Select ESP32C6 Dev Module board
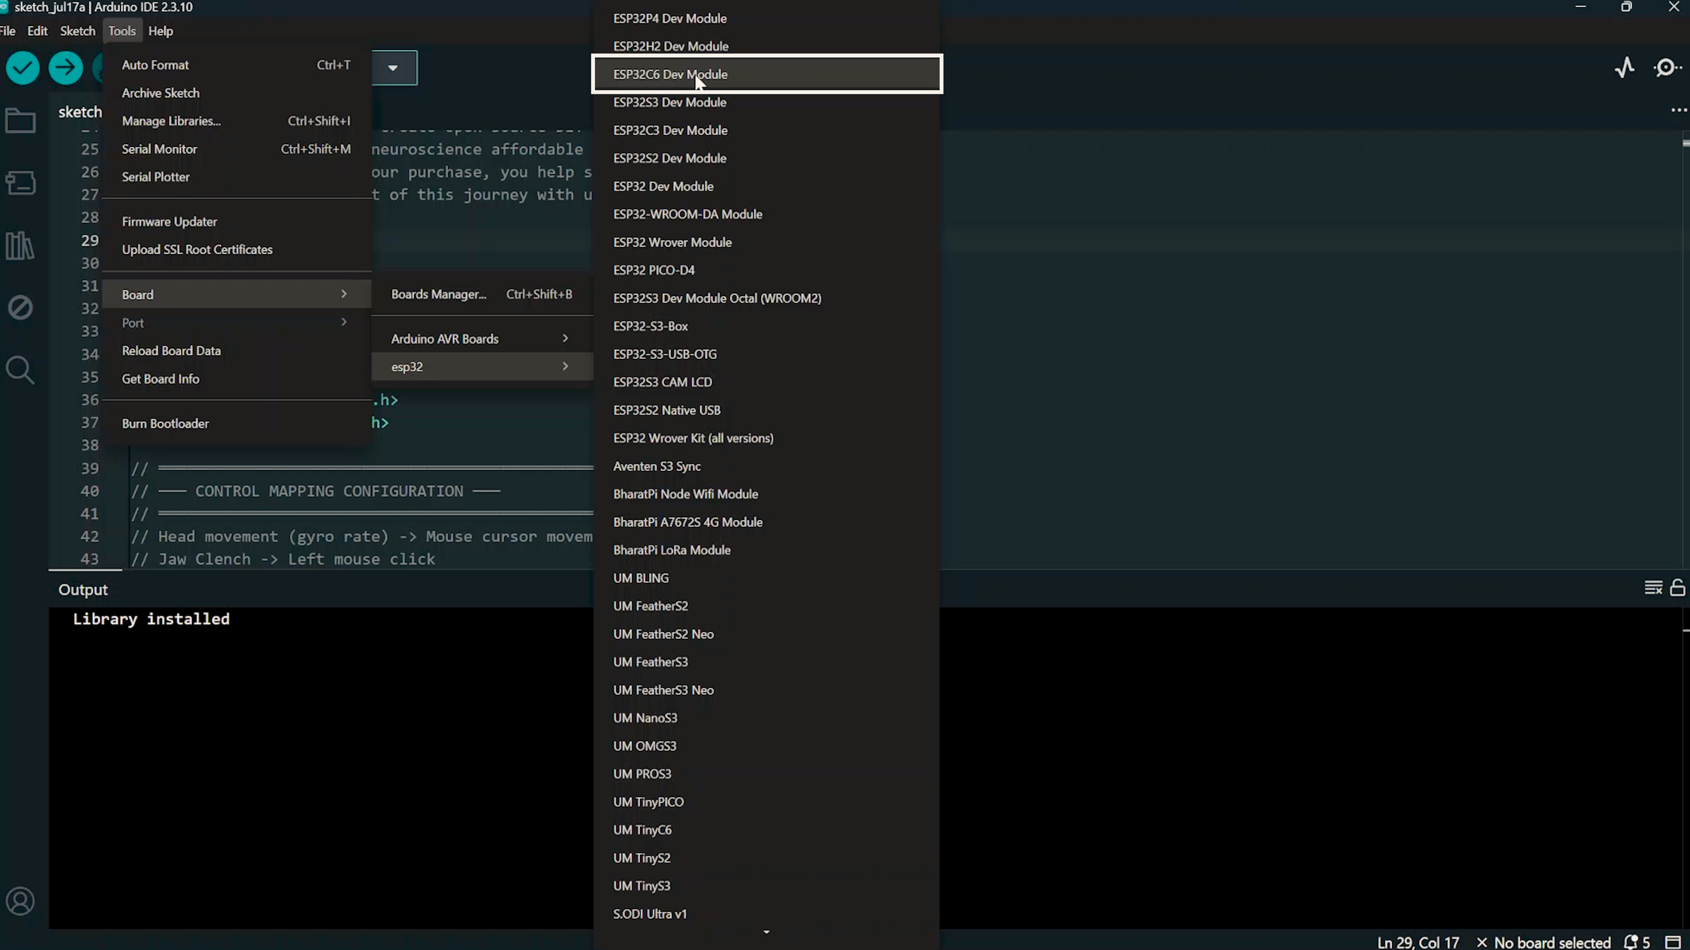Screen dimensions: 1690x950 click(767, 74)
